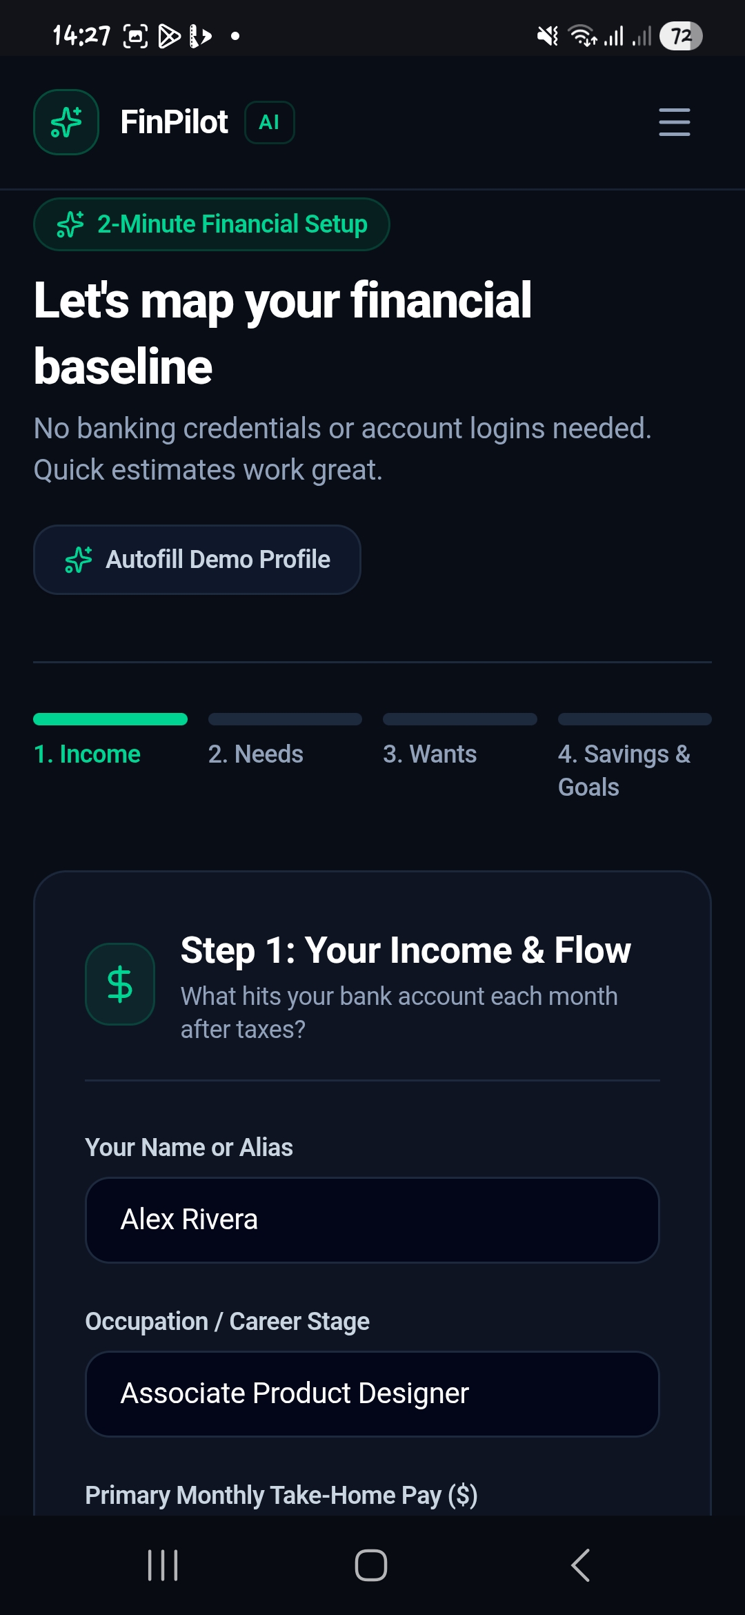Viewport: 745px width, 1615px height.
Task: Select the 1. Income step tab
Action: point(88,754)
